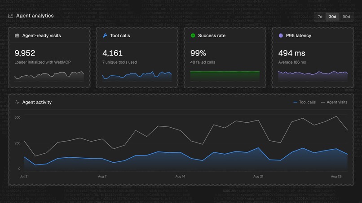Toggle the Agent visits legend series
Image resolution: width=362 pixels, height=203 pixels.
[334, 102]
